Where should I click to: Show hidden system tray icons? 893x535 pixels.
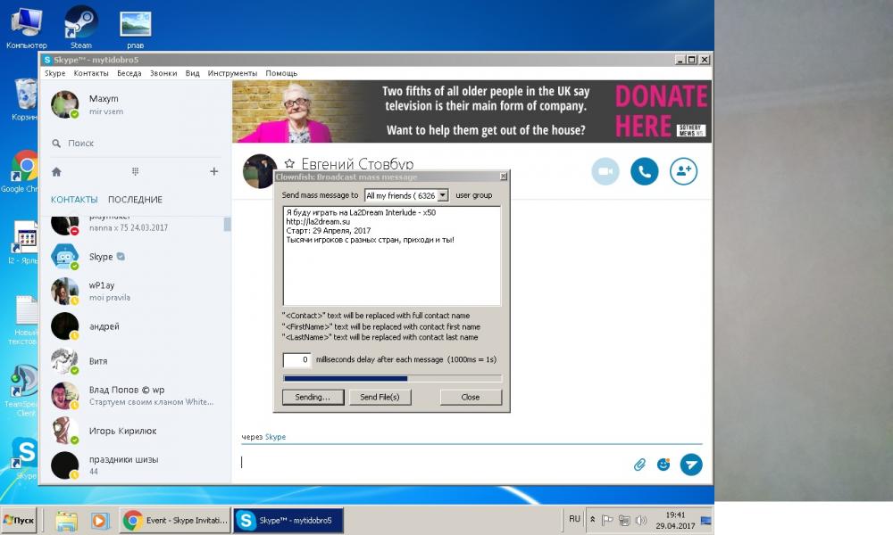click(x=591, y=519)
